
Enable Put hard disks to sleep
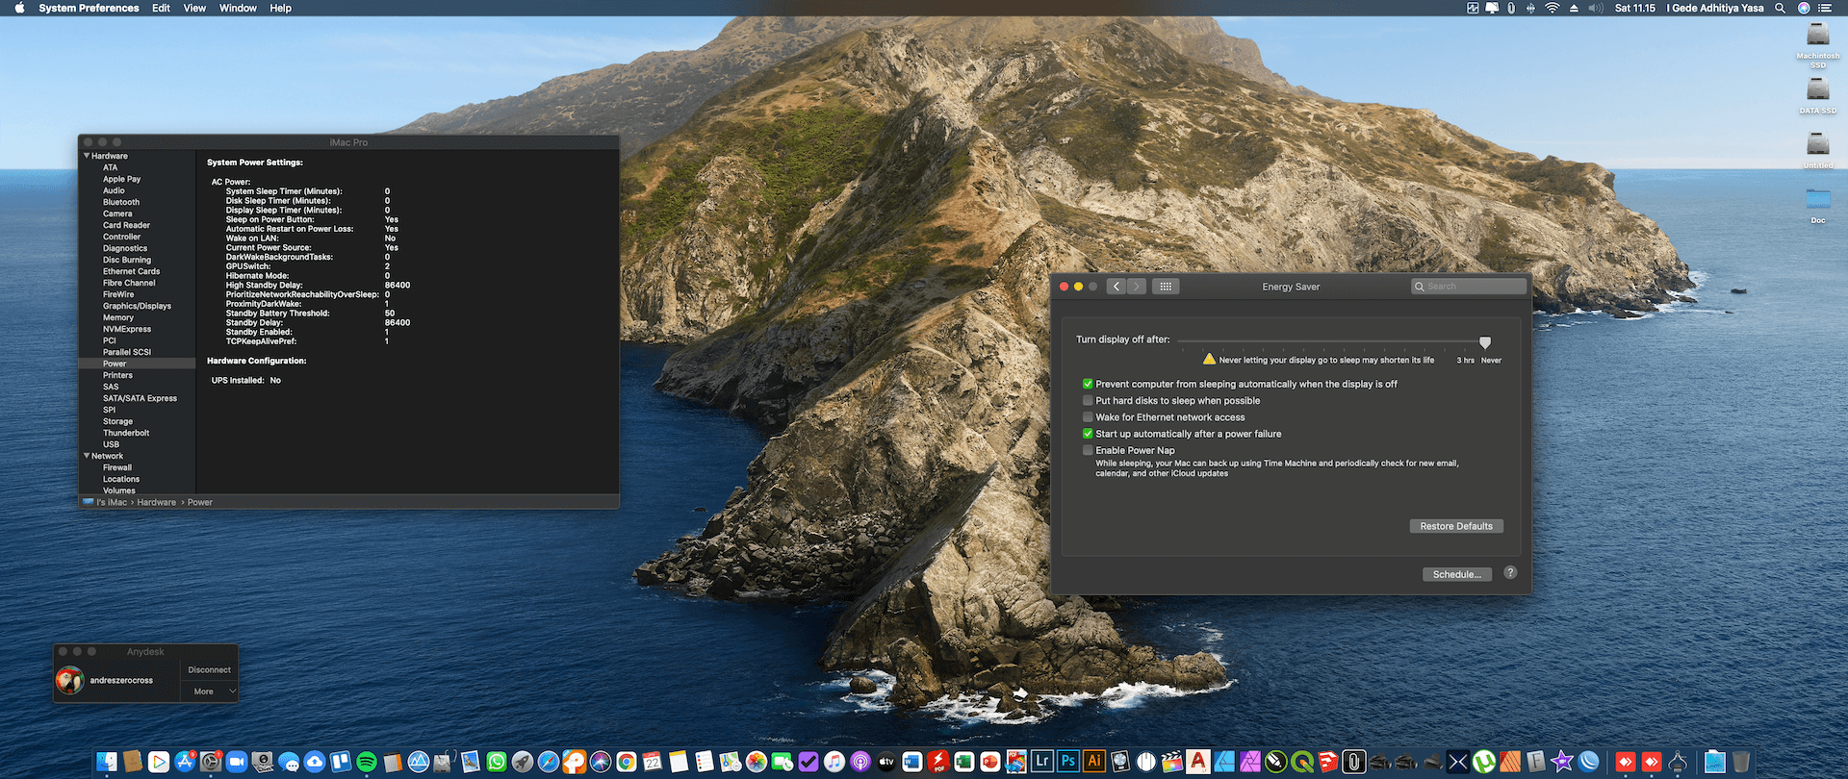tap(1088, 401)
